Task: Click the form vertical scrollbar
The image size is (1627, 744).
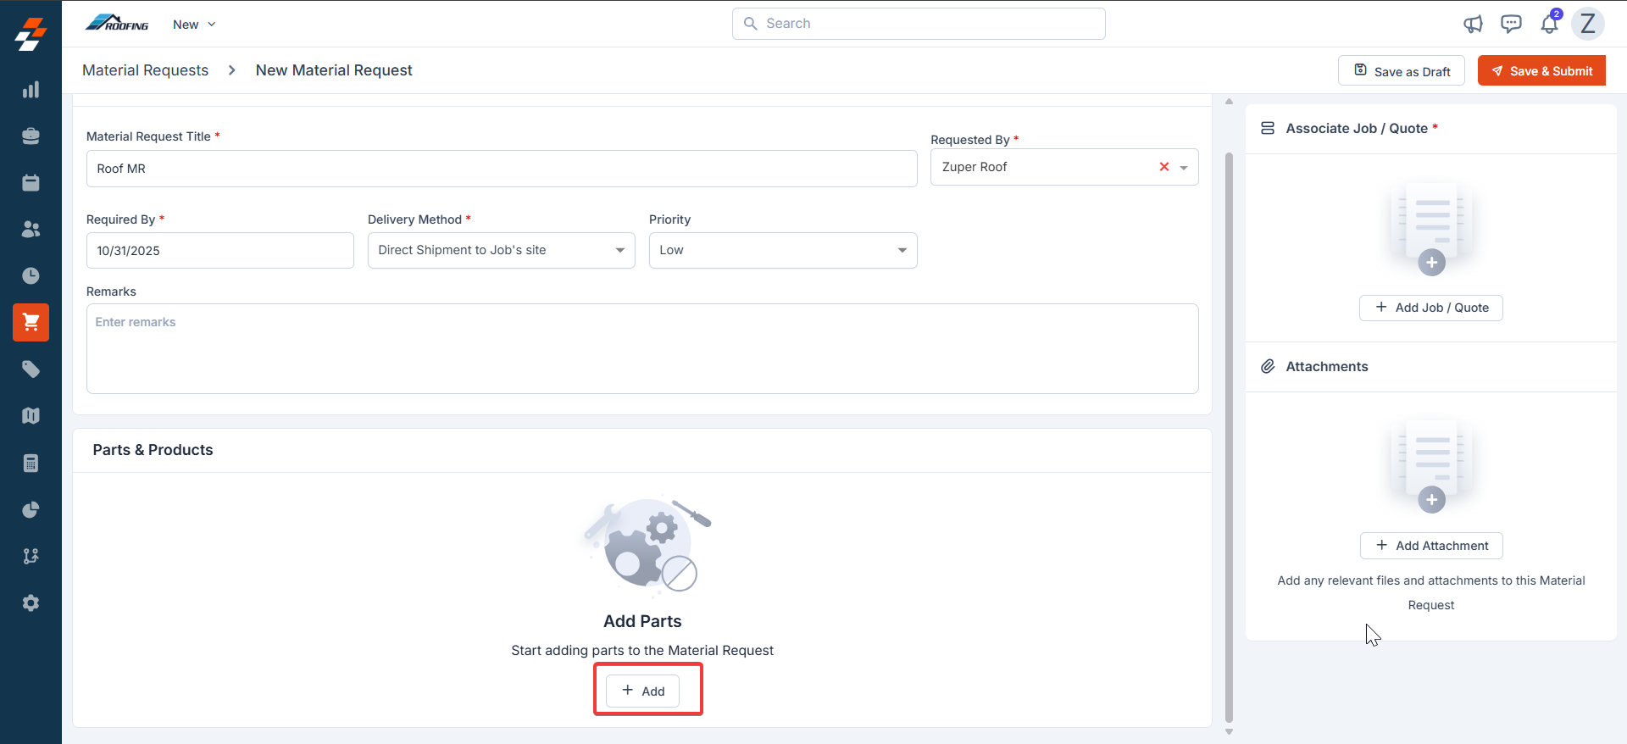Action: coord(1229,436)
